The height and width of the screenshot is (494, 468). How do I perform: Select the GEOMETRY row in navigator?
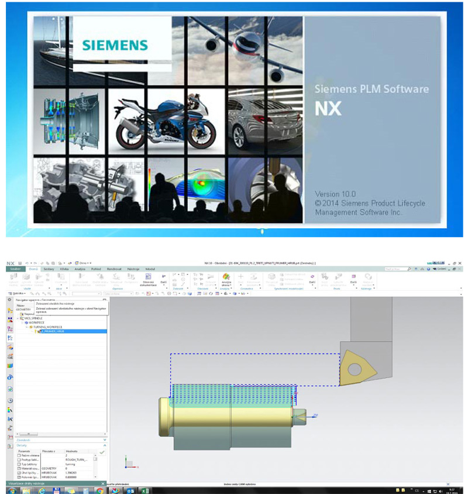click(x=23, y=310)
